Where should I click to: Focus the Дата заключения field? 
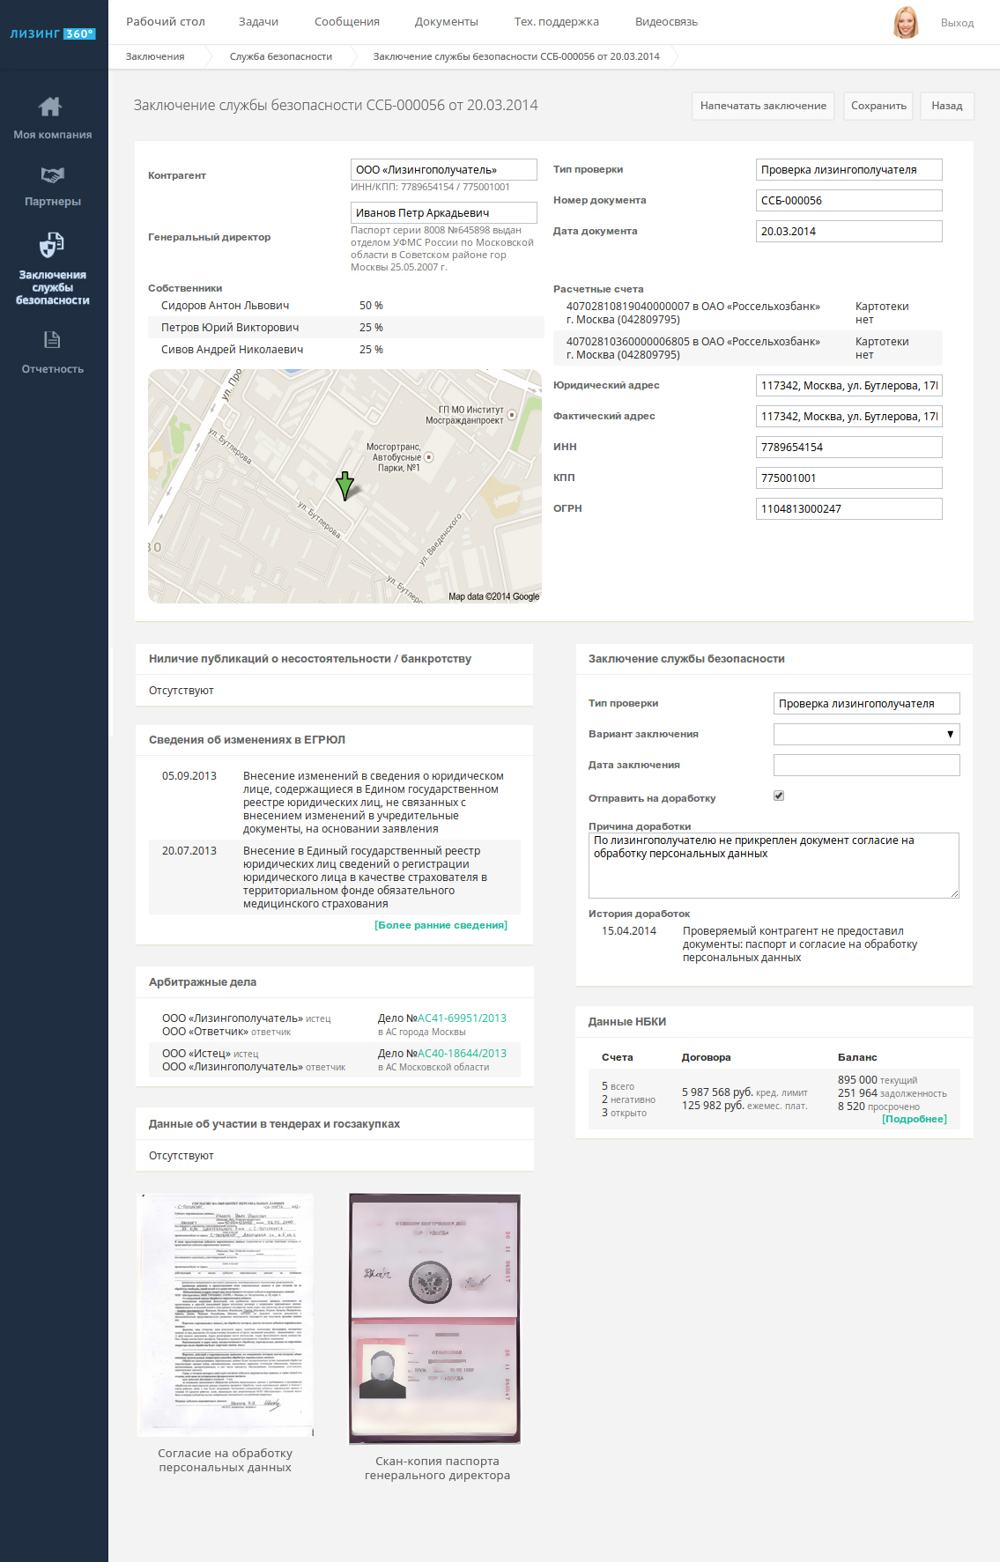866,765
